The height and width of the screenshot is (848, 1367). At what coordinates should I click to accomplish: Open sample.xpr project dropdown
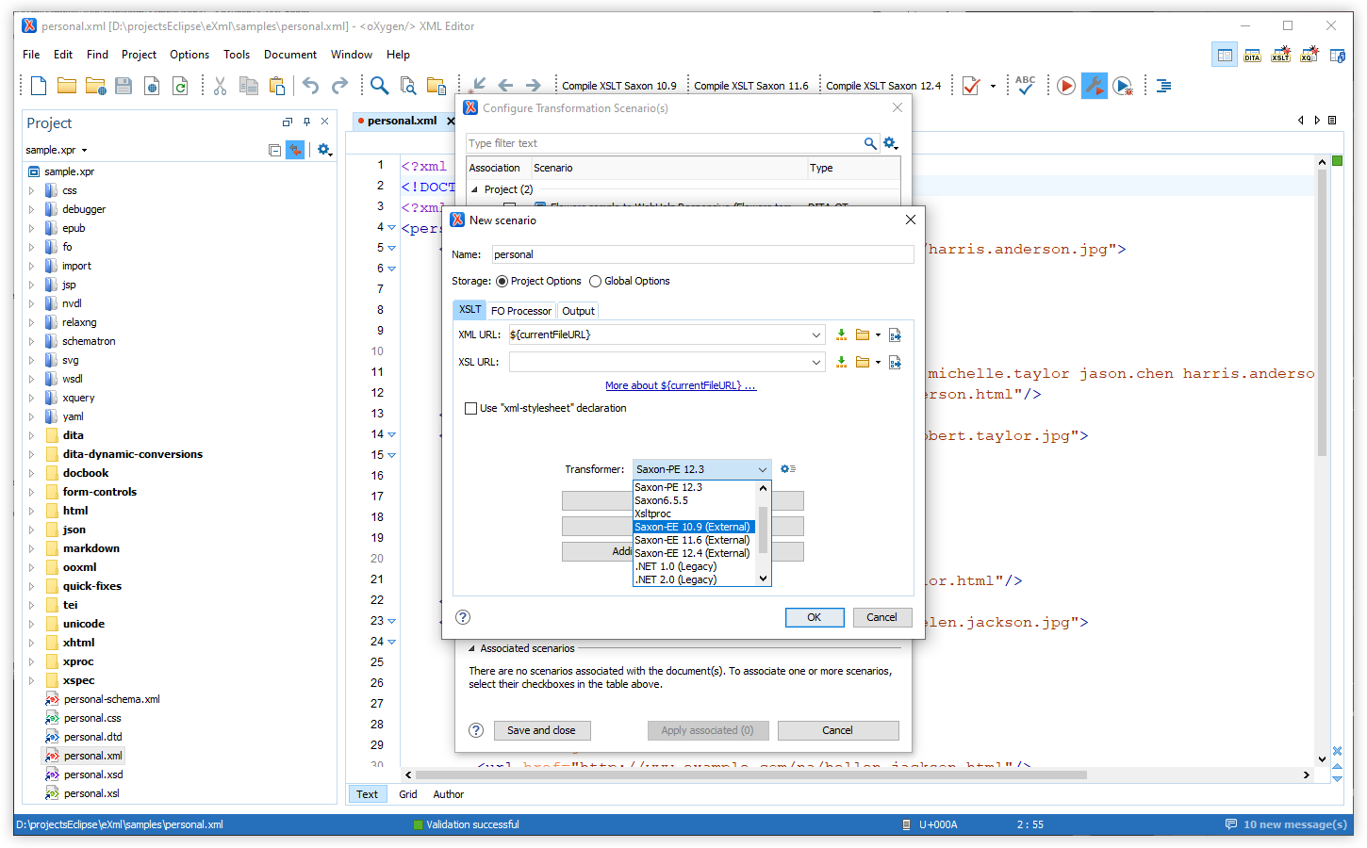tap(84, 151)
